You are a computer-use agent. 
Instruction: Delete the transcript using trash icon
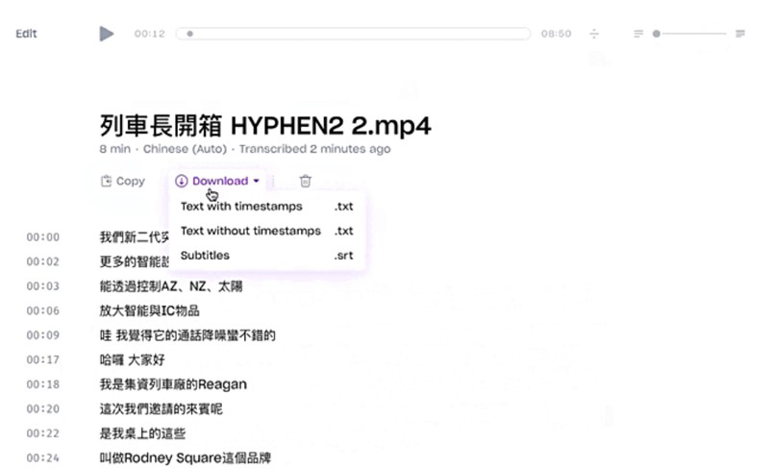coord(305,181)
